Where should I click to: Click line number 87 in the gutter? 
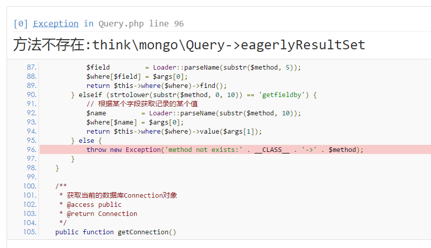[30, 67]
